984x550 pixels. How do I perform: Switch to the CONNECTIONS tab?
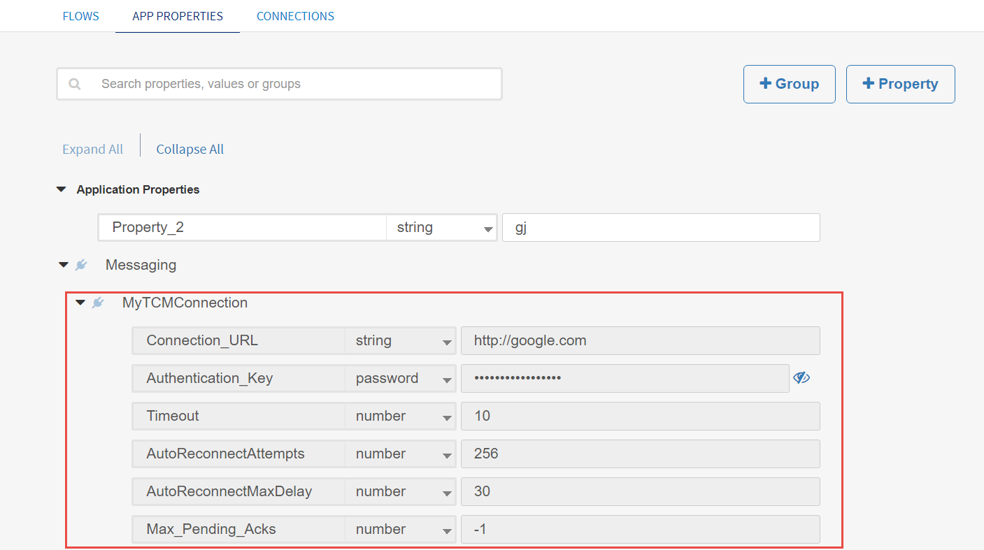coord(295,16)
